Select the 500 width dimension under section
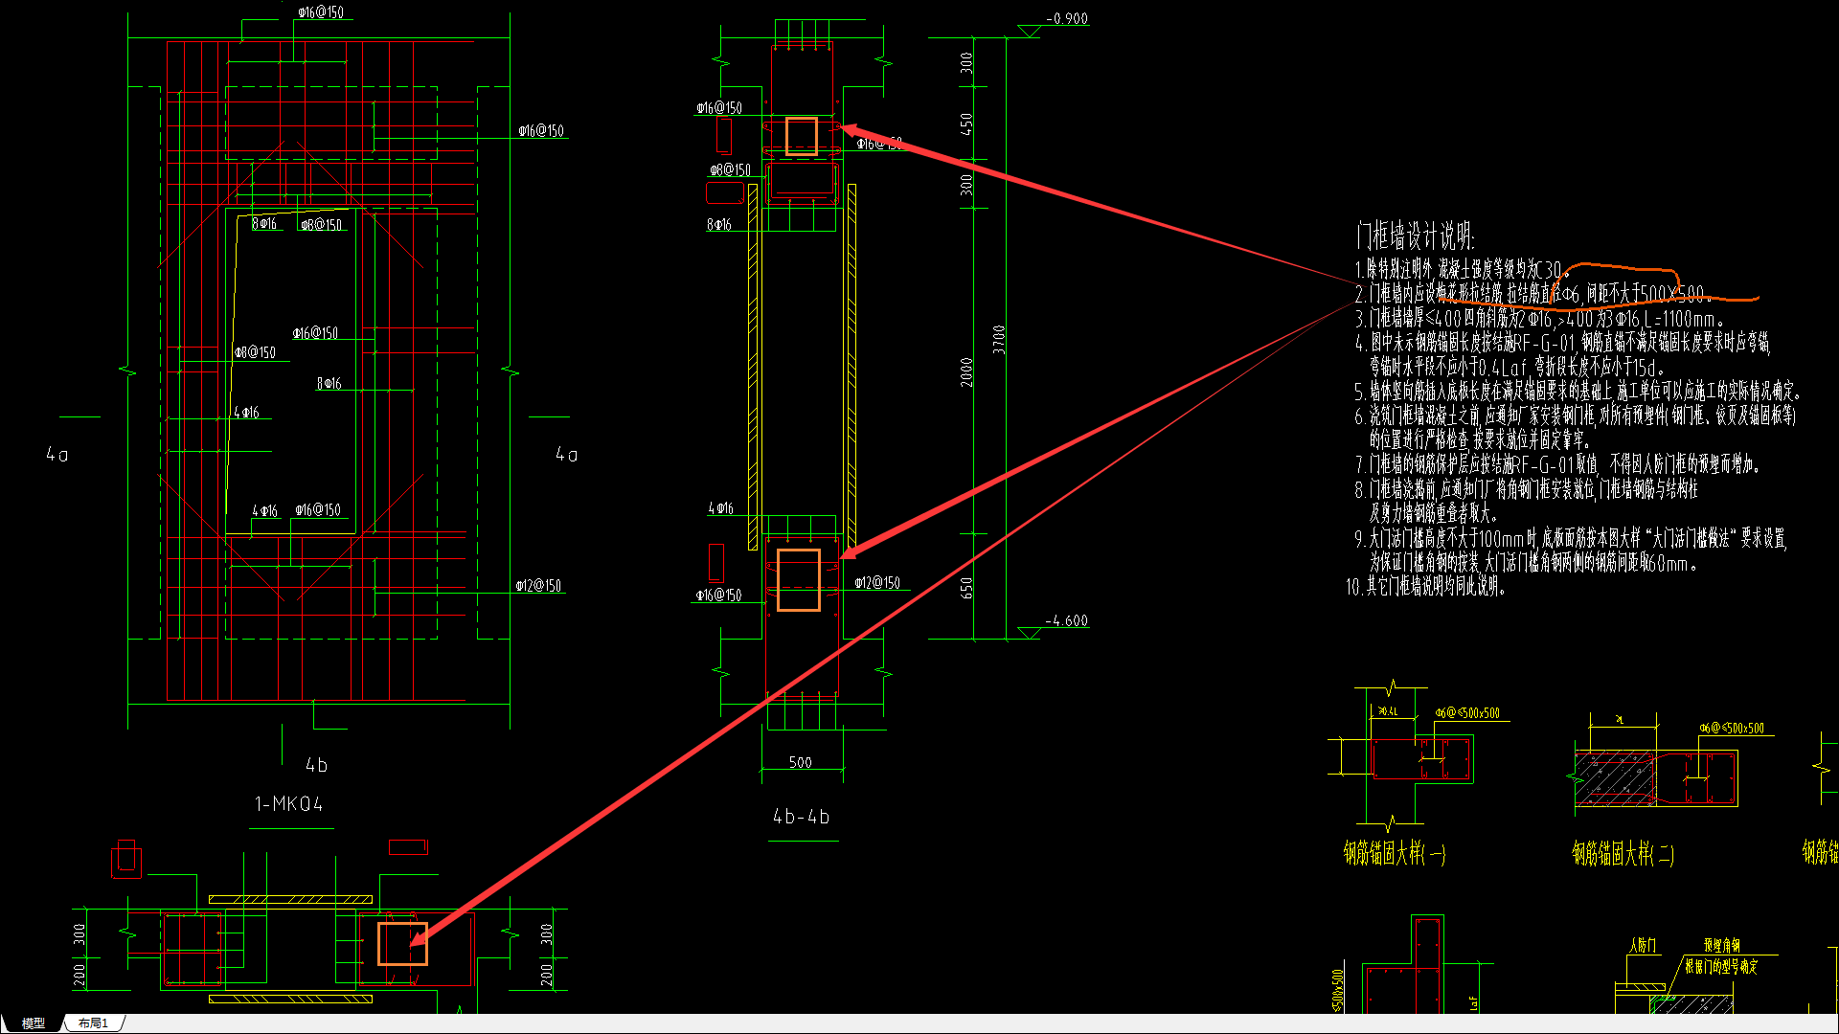Image resolution: width=1839 pixels, height=1034 pixels. pyautogui.click(x=801, y=762)
